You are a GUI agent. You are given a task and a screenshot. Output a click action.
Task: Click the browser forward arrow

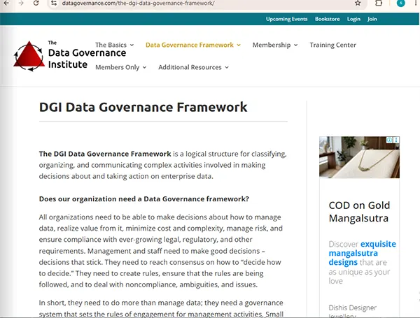[21, 3]
